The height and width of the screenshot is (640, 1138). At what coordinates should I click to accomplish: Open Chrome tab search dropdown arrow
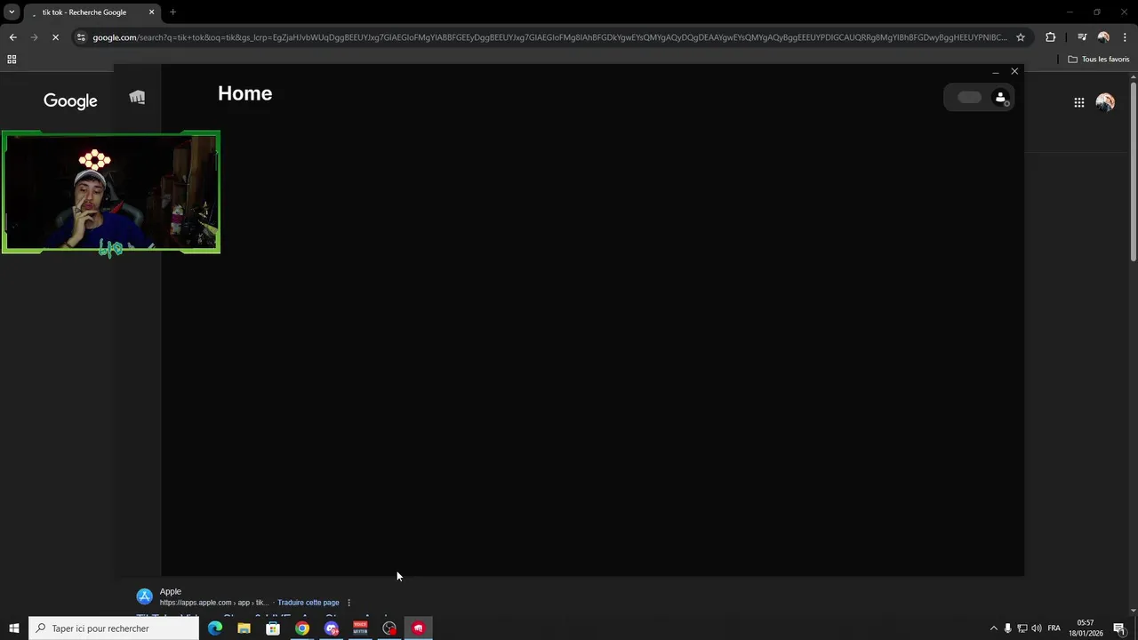tap(12, 12)
